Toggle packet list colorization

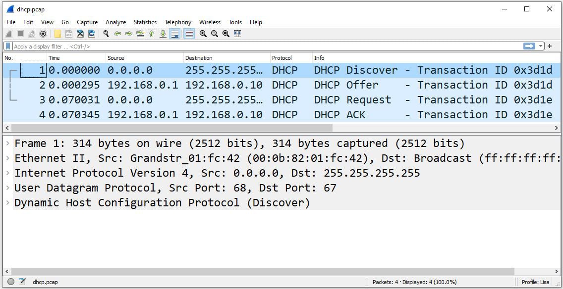[x=189, y=34]
